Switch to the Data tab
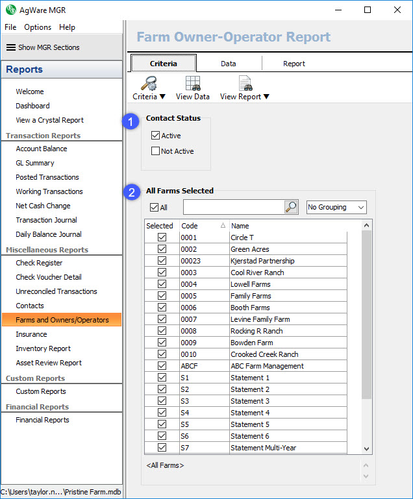 coord(228,64)
